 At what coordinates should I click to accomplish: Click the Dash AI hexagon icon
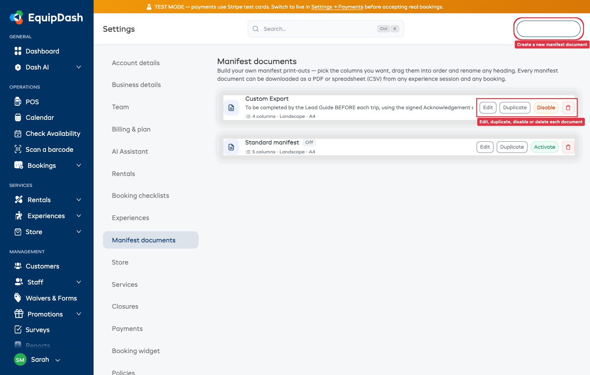pos(18,67)
